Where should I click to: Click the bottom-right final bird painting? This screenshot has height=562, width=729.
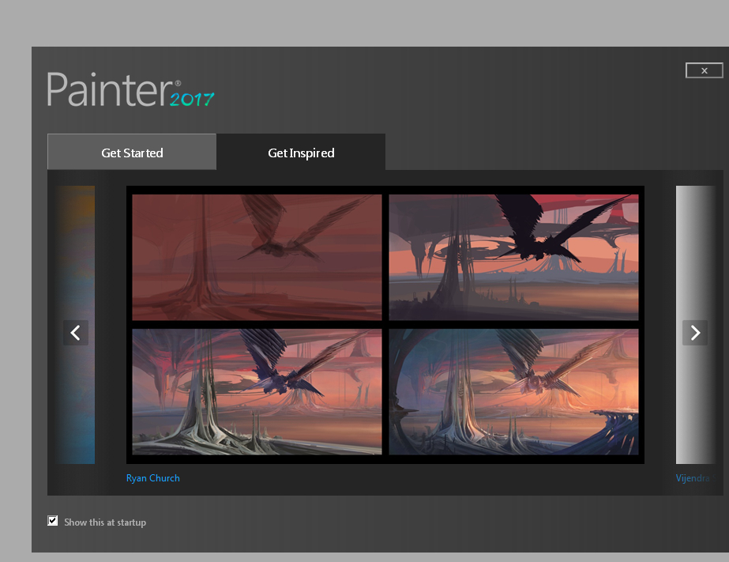click(x=513, y=392)
